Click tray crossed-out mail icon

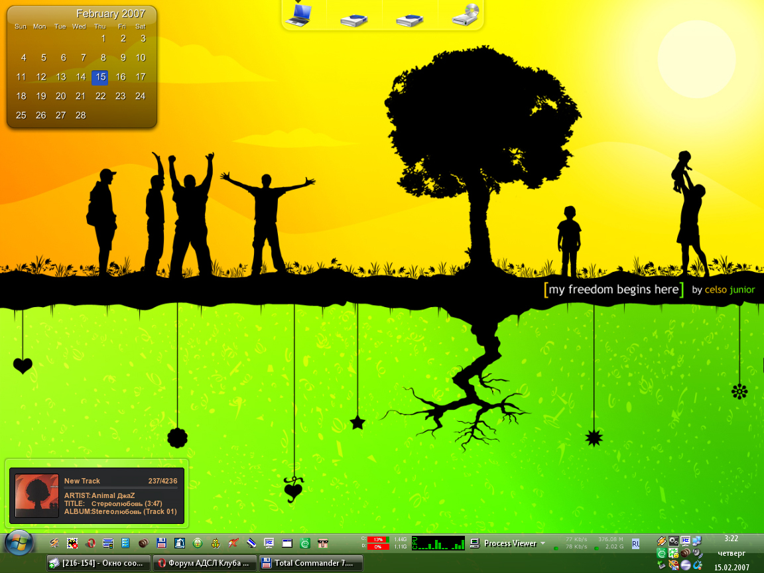tap(673, 565)
